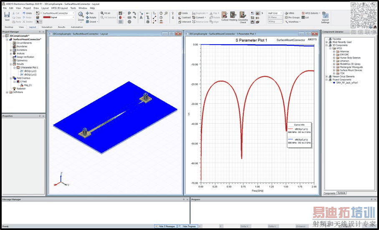Open the Draw menu
This screenshot has height=230, width=379.
tap(36, 8)
